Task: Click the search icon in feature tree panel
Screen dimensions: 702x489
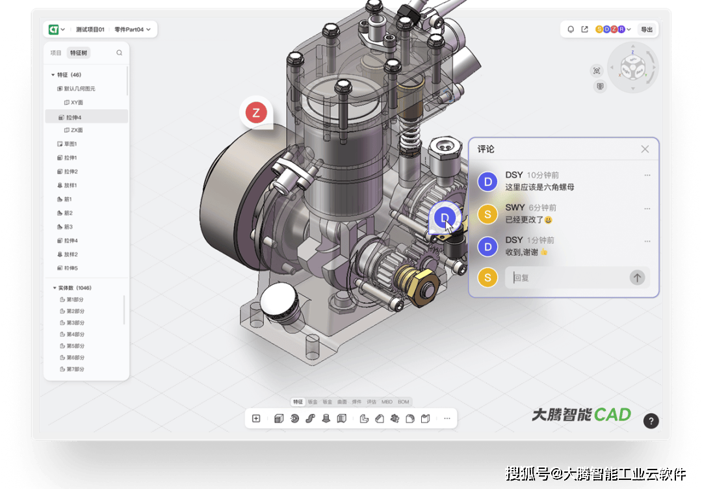Action: pyautogui.click(x=119, y=53)
